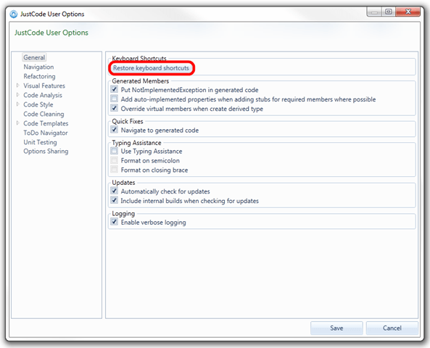
Task: Click the Cancel button
Action: [392, 328]
